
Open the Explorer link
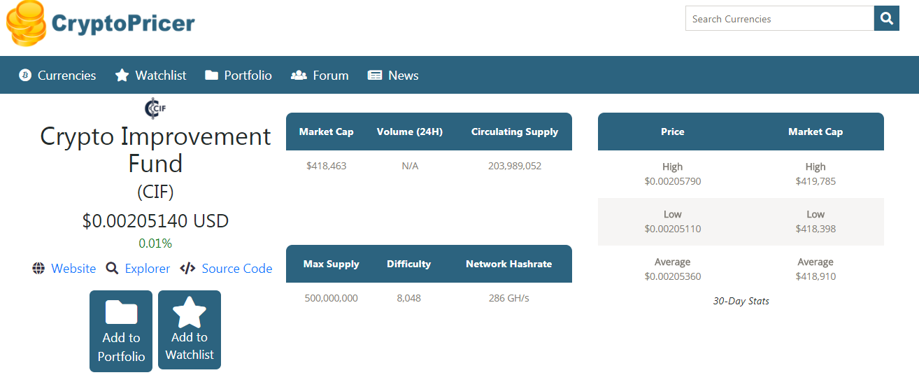[x=148, y=269]
